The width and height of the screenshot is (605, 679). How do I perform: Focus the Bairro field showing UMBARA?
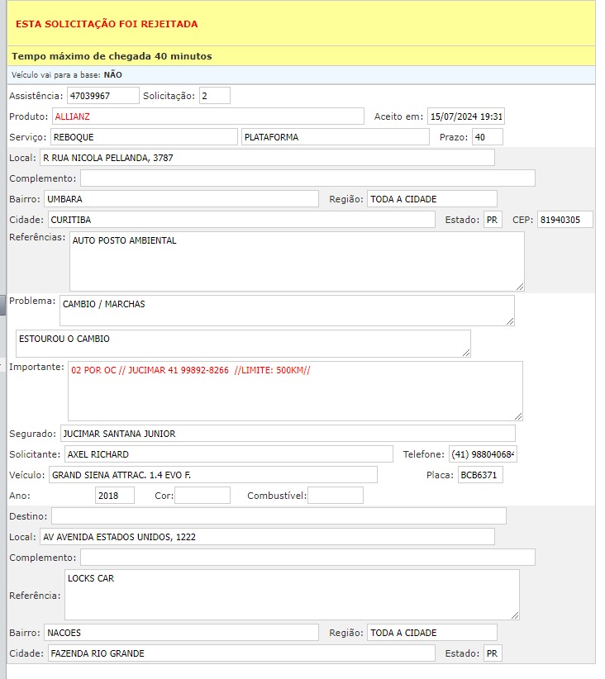(181, 199)
